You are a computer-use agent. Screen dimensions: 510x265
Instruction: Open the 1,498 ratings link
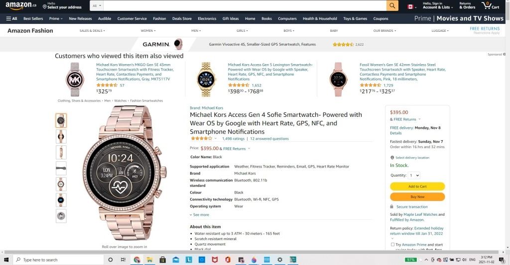tap(233, 139)
